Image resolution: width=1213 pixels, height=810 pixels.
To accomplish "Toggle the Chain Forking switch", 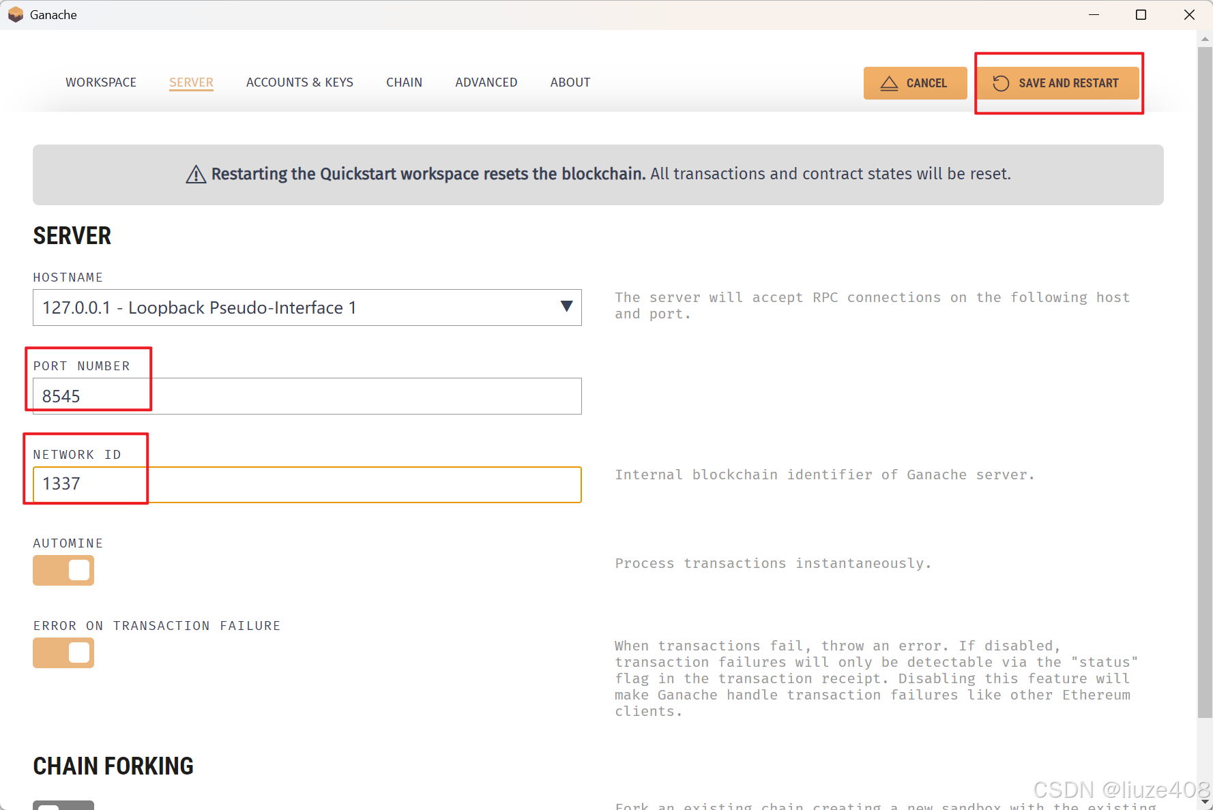I will tap(63, 805).
